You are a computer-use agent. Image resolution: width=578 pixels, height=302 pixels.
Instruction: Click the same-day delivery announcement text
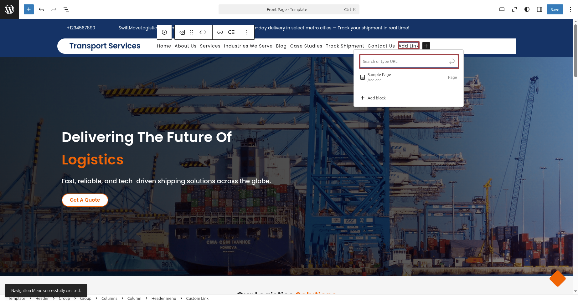(332, 28)
